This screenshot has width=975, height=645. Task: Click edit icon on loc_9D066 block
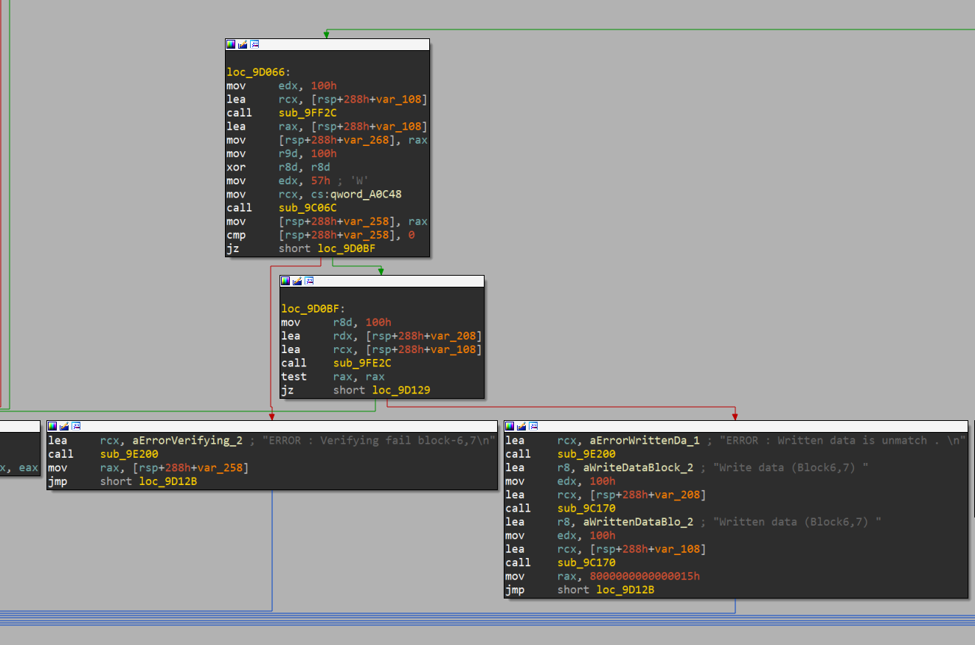(243, 44)
